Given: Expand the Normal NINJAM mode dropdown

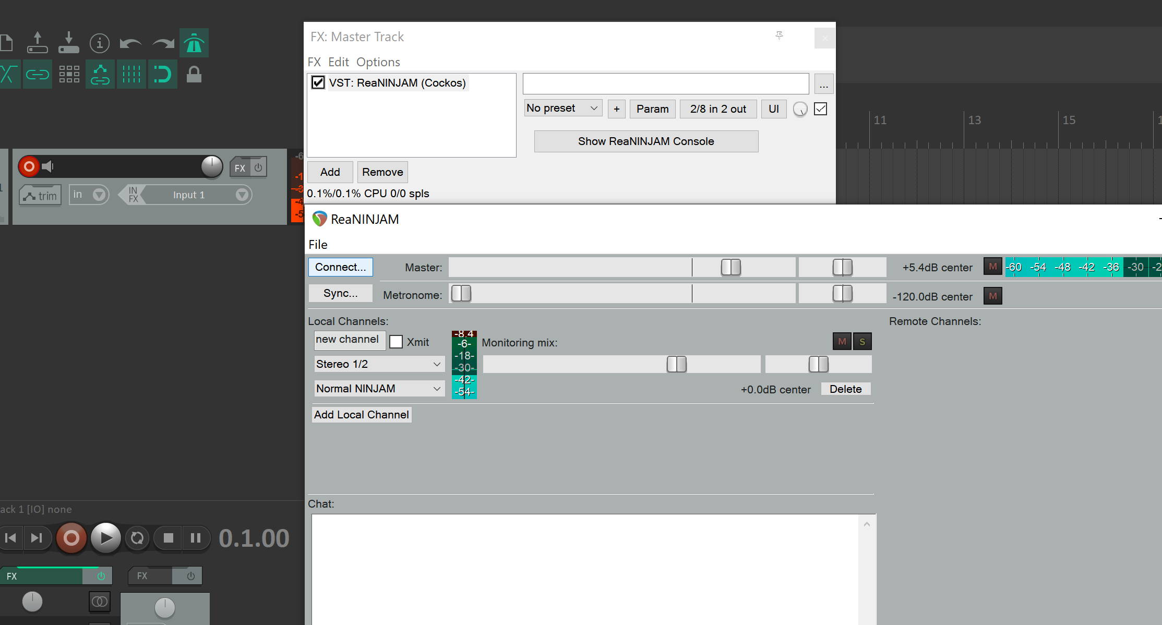Looking at the screenshot, I should click(379, 389).
